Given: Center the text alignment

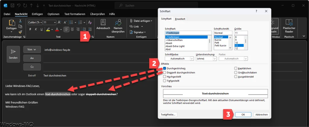Looking at the screenshot, I should 72,29.
